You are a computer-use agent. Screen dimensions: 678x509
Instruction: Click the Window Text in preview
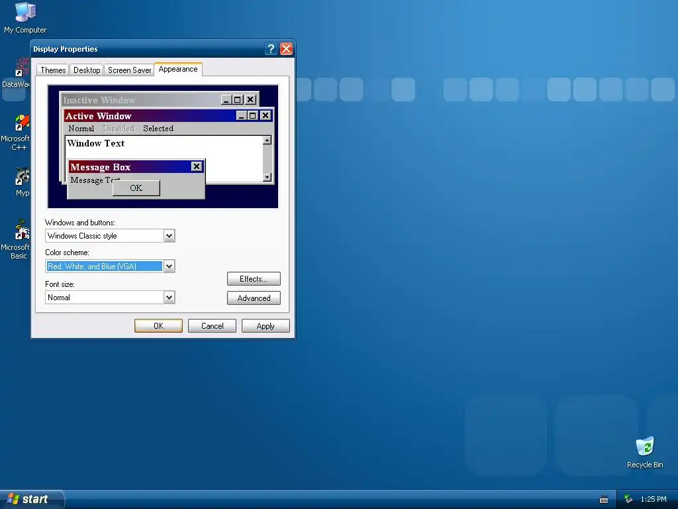point(96,143)
